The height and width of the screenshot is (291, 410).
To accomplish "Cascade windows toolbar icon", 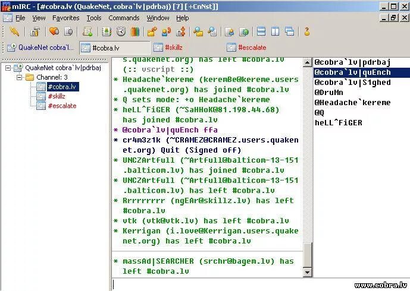I will 289,32.
